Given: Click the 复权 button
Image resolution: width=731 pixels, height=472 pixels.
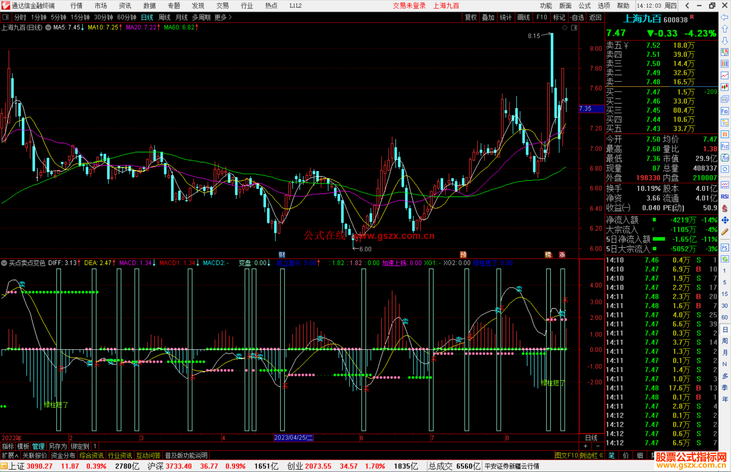Looking at the screenshot, I should click(x=471, y=17).
